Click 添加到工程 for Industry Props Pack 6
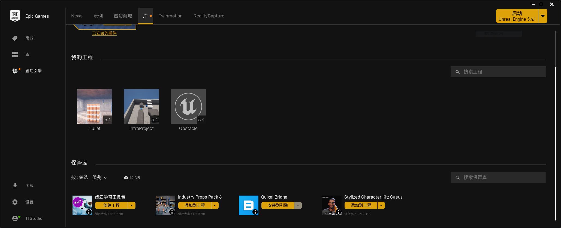This screenshot has height=228, width=561. pyautogui.click(x=195, y=205)
